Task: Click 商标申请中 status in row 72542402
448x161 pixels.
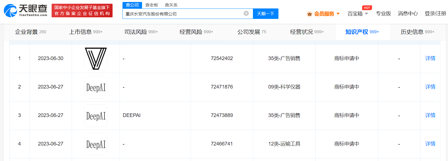Action: (x=346, y=58)
